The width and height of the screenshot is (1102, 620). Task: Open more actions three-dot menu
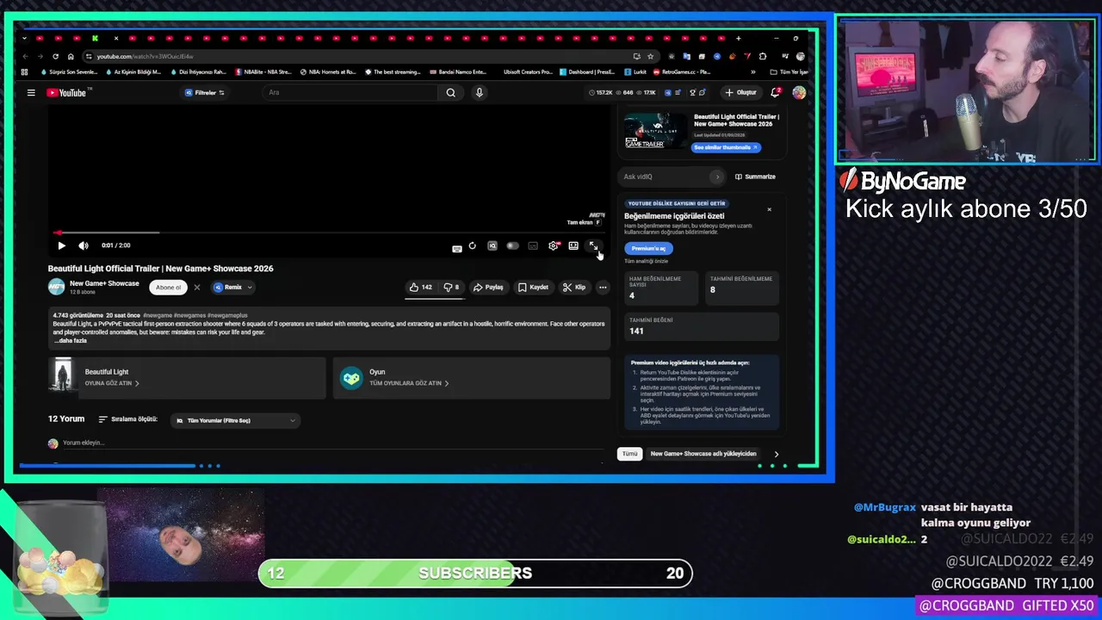pos(603,288)
